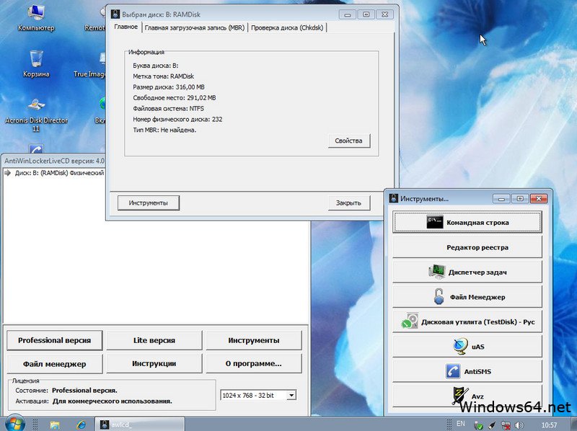Open the Корзина recycle bin icon
The width and height of the screenshot is (577, 431).
36,63
